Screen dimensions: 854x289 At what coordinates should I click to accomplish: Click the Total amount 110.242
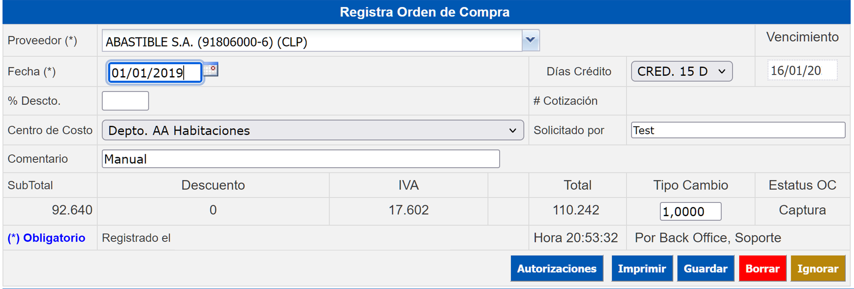click(575, 210)
